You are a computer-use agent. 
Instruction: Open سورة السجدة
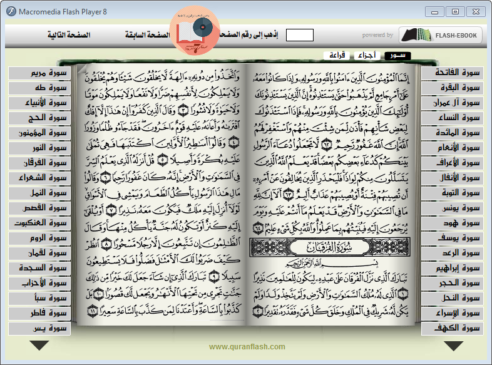(39, 269)
